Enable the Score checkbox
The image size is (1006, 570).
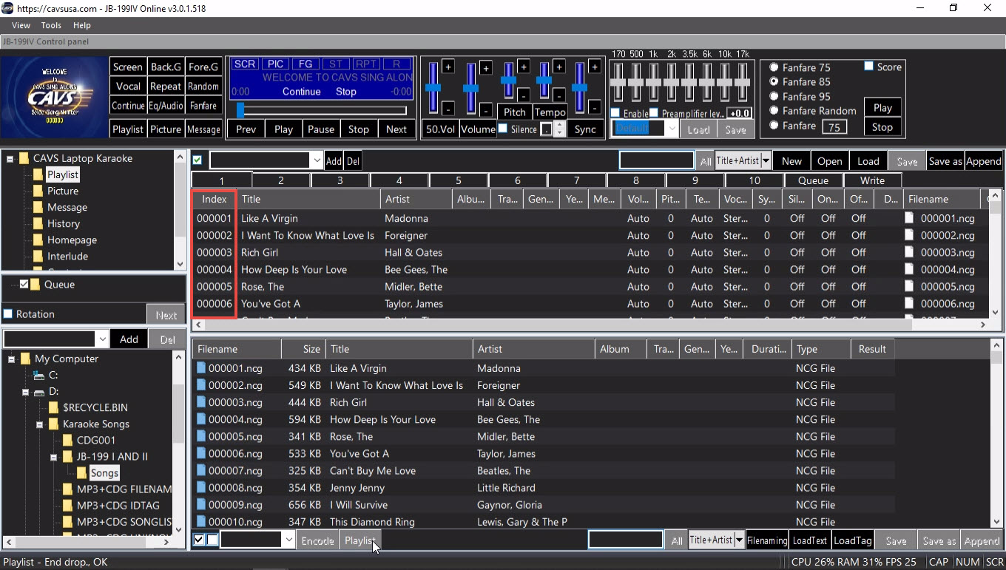pos(869,67)
